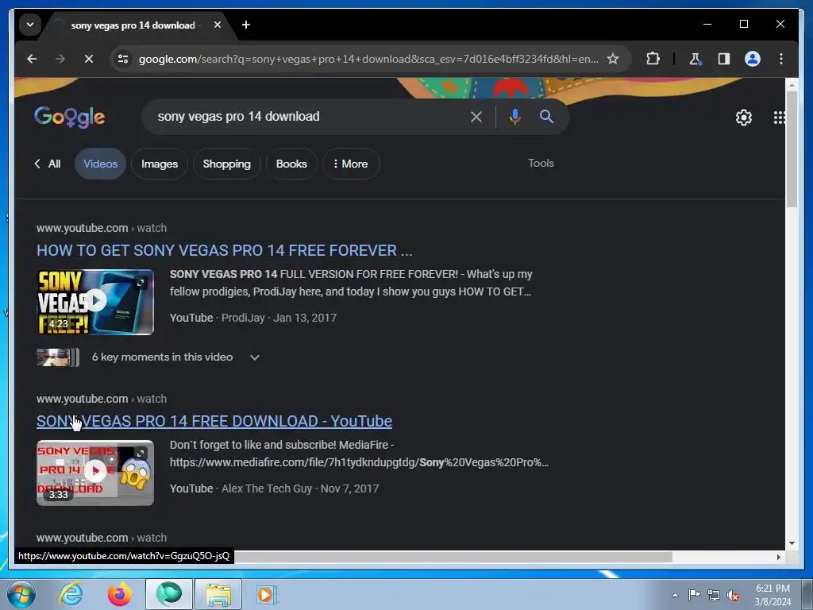Open Google quick settings gear

(743, 118)
